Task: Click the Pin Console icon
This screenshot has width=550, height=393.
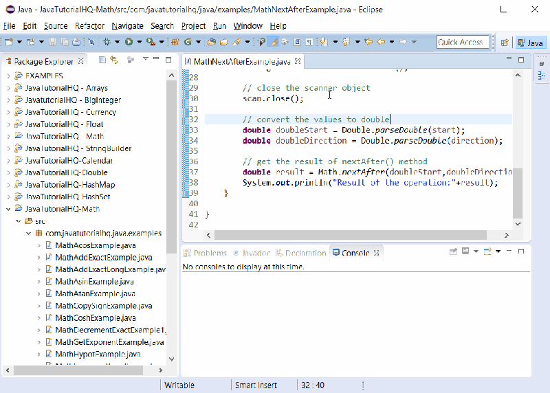Action: [x=453, y=251]
